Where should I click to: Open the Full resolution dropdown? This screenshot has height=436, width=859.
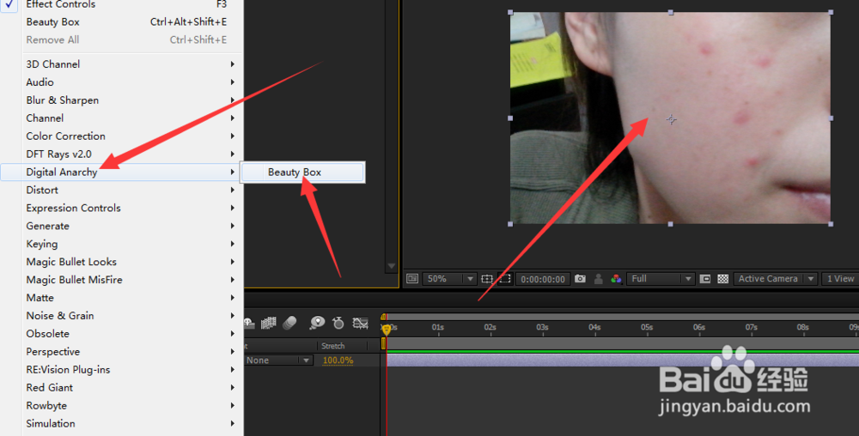pos(661,278)
